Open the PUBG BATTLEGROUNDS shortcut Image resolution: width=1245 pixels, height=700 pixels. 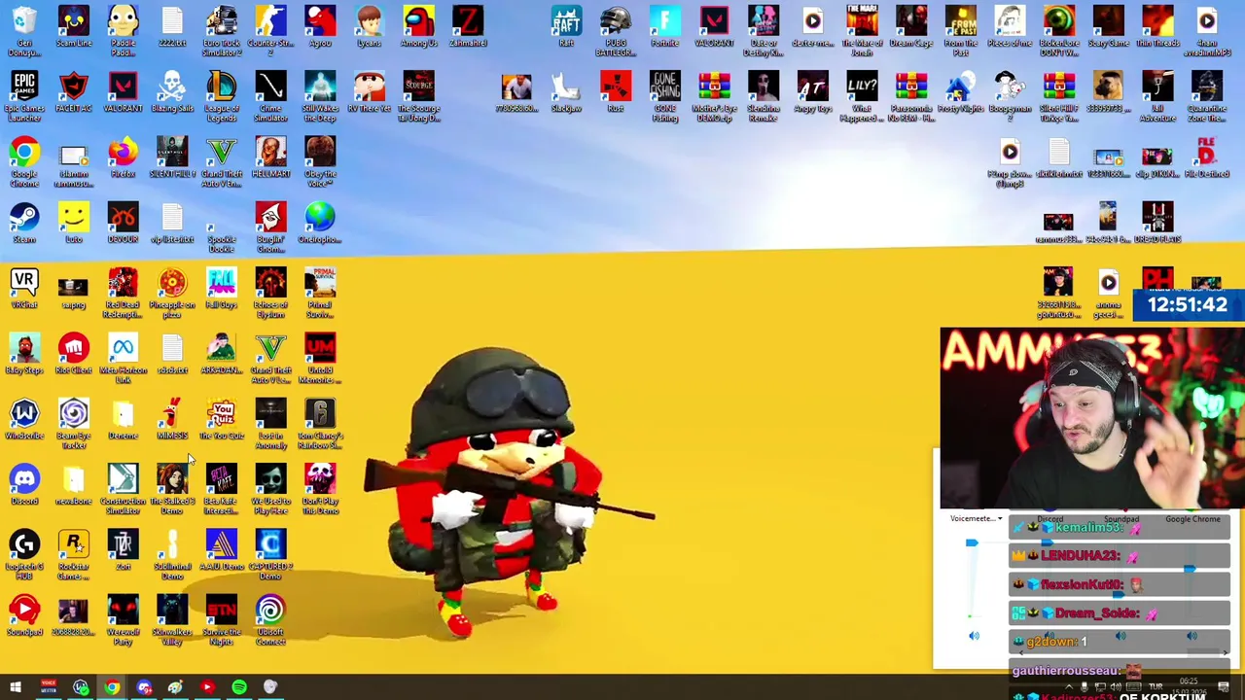(616, 30)
